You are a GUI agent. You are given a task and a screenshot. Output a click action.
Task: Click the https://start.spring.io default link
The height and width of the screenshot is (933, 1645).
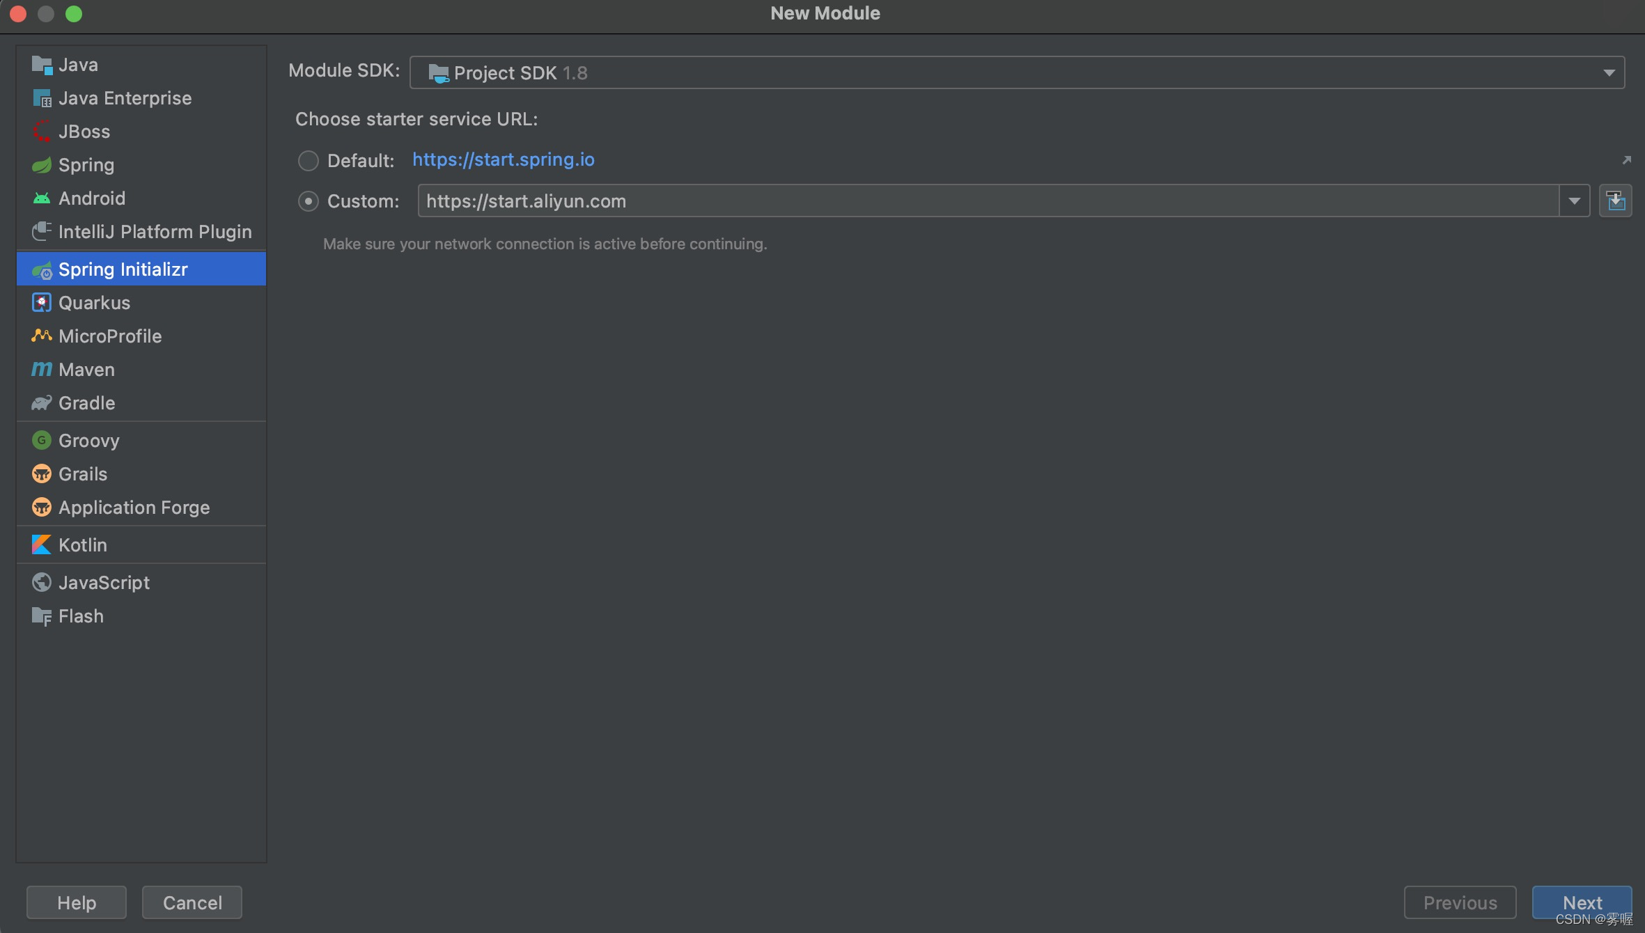(504, 159)
